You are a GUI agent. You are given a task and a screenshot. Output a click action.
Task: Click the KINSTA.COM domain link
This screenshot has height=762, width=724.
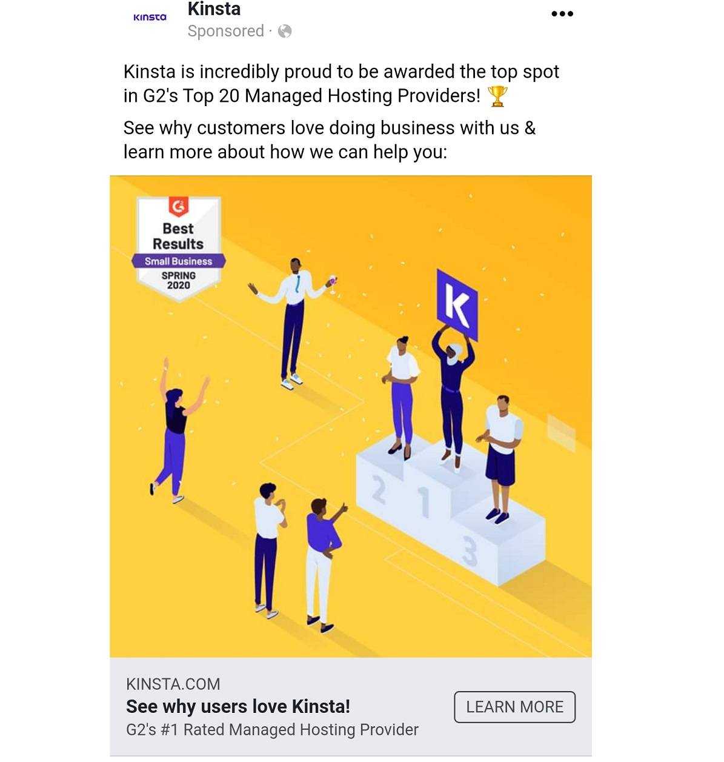173,684
